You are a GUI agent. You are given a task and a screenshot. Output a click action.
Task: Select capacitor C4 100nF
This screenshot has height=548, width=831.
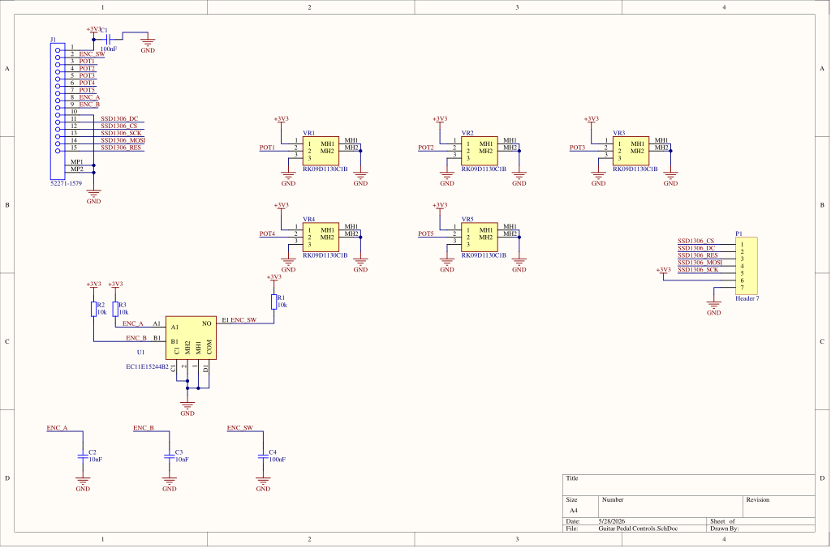[263, 456]
